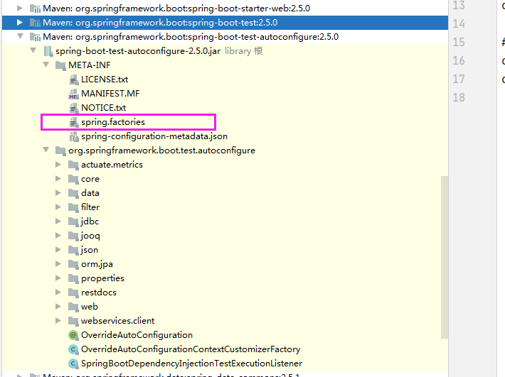Click the class icon of OverrideAutoConfigurationContextCustomizerFactory

coord(73,349)
